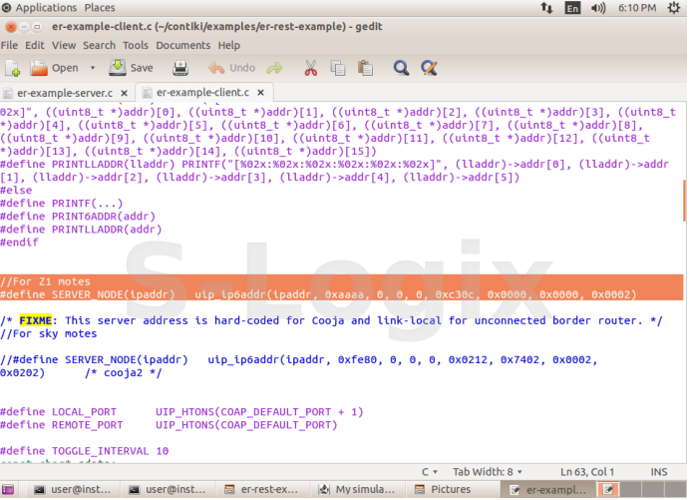Print the document using the printer icon
The width and height of the screenshot is (689, 500).
click(x=180, y=68)
